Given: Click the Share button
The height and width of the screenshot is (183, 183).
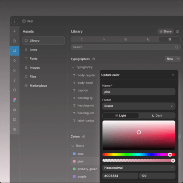Looking at the screenshot, I should (x=165, y=31).
